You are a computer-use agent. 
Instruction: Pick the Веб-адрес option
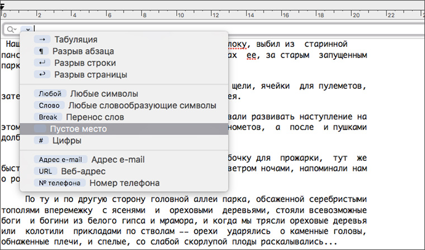pos(83,171)
